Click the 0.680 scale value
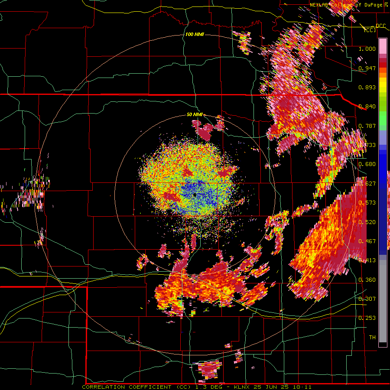Viewport: 390px width, 390px height. 367,164
